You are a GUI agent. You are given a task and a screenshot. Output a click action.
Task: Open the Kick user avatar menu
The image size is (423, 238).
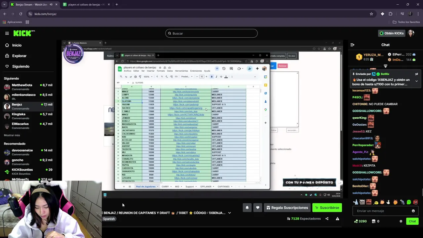(411, 33)
